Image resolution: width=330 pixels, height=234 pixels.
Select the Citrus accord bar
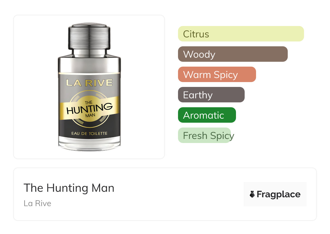[241, 34]
